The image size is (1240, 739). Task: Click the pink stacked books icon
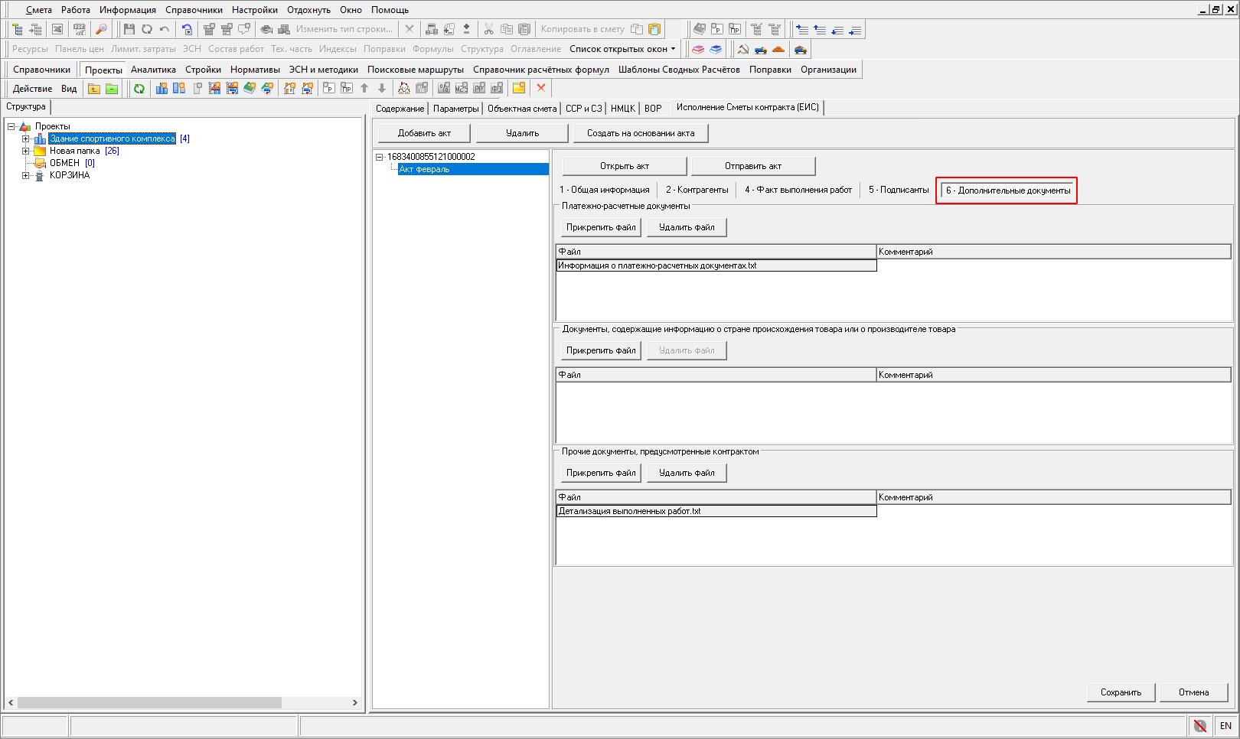(698, 49)
